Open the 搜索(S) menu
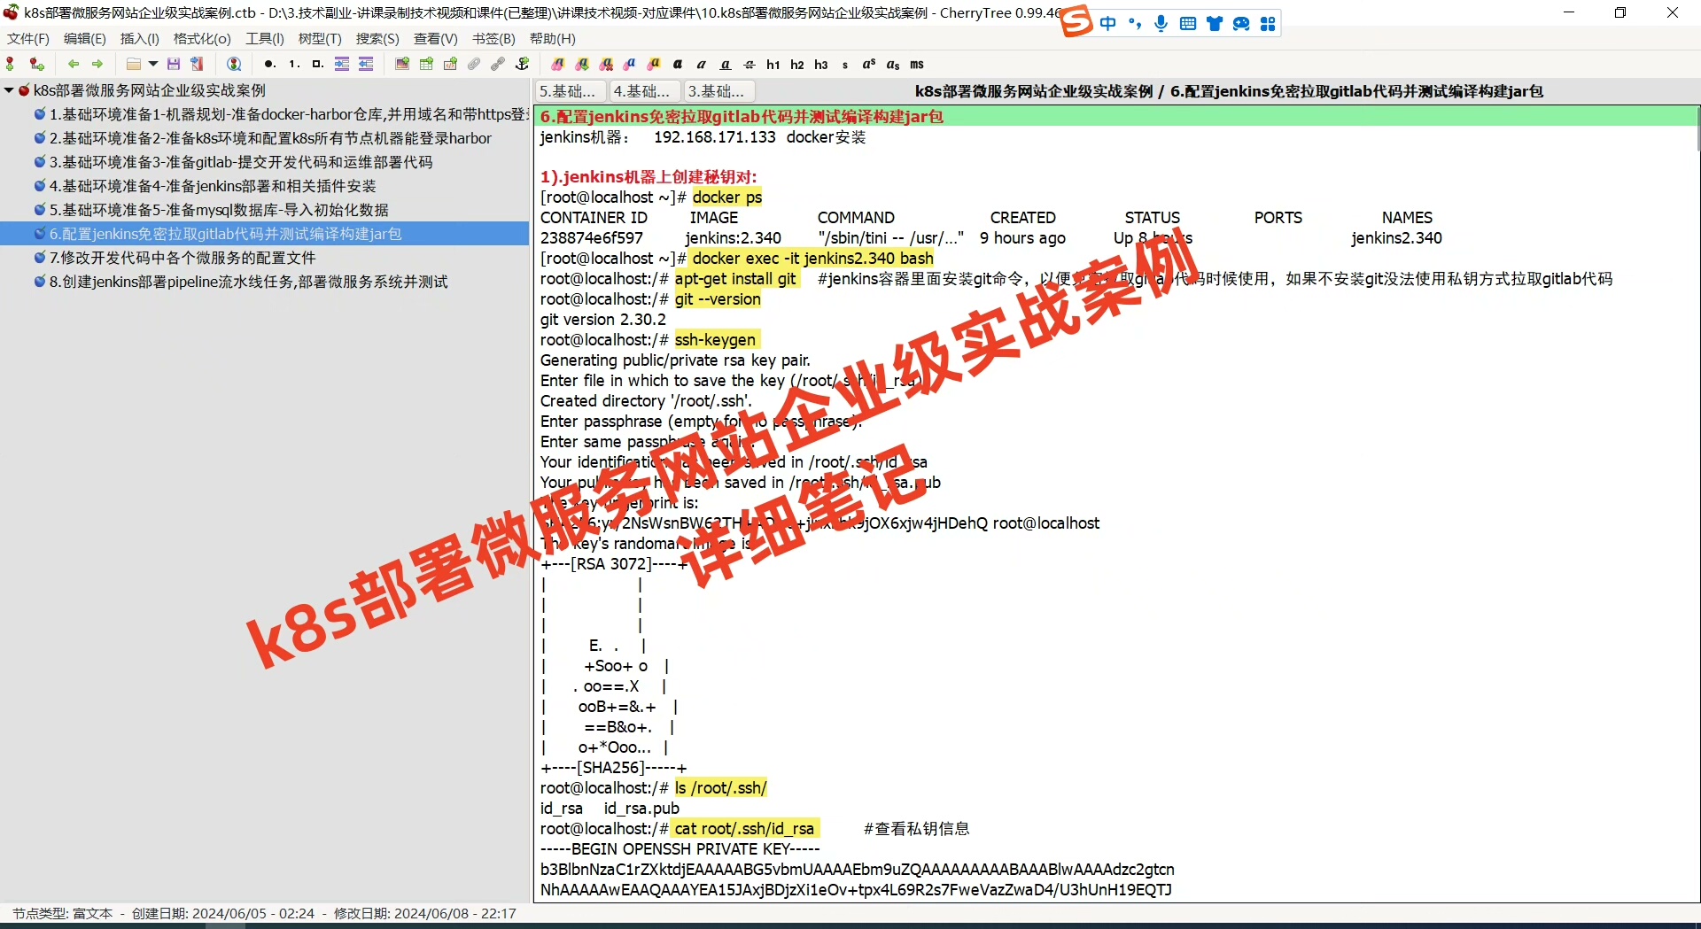1701x929 pixels. click(377, 39)
